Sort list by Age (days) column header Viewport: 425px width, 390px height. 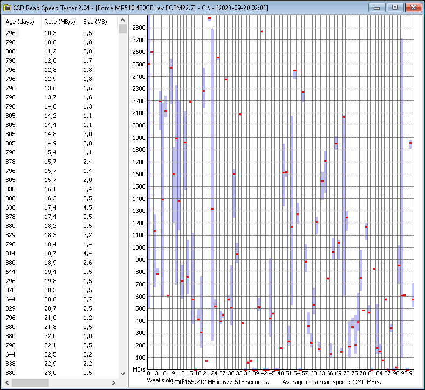(22, 22)
